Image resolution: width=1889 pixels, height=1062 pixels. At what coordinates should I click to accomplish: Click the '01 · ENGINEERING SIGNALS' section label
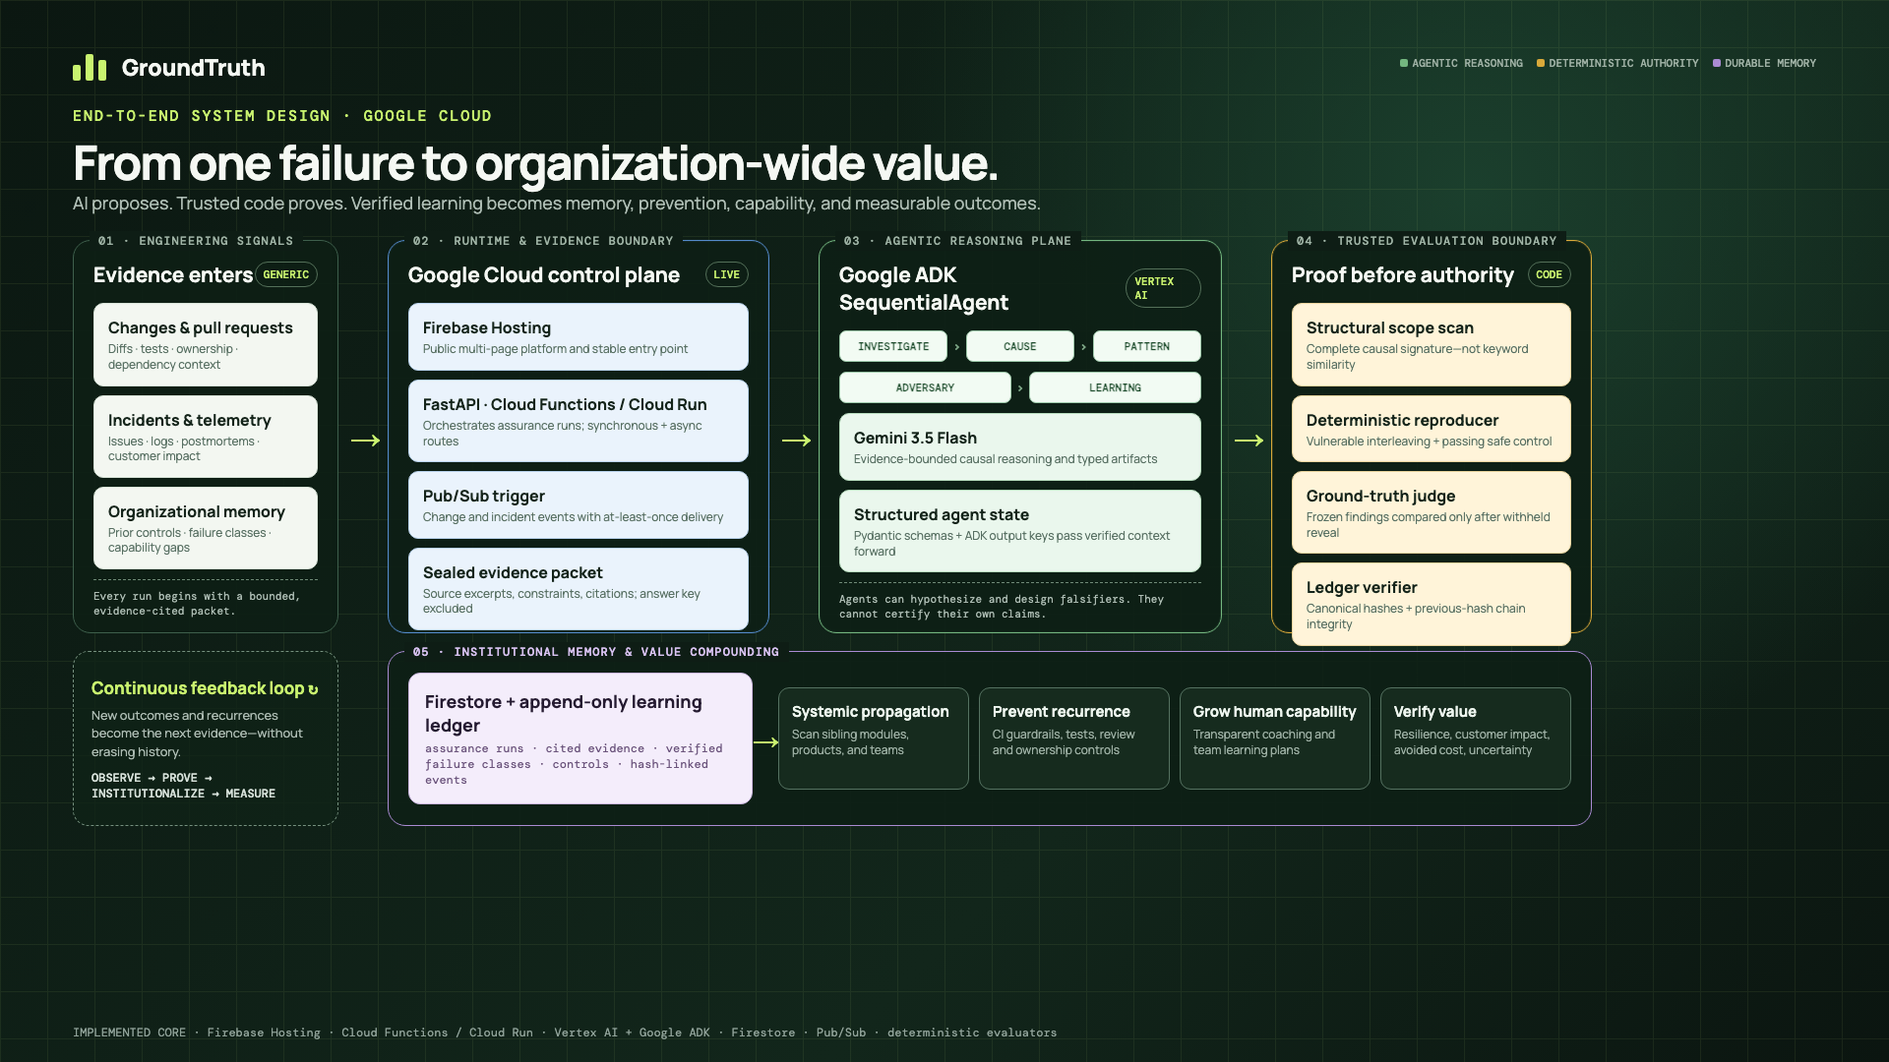[x=196, y=241]
